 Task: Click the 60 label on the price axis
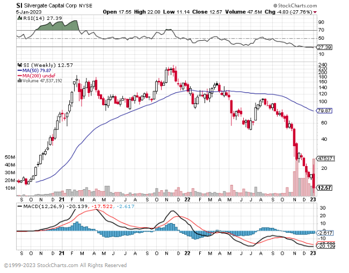324,123
